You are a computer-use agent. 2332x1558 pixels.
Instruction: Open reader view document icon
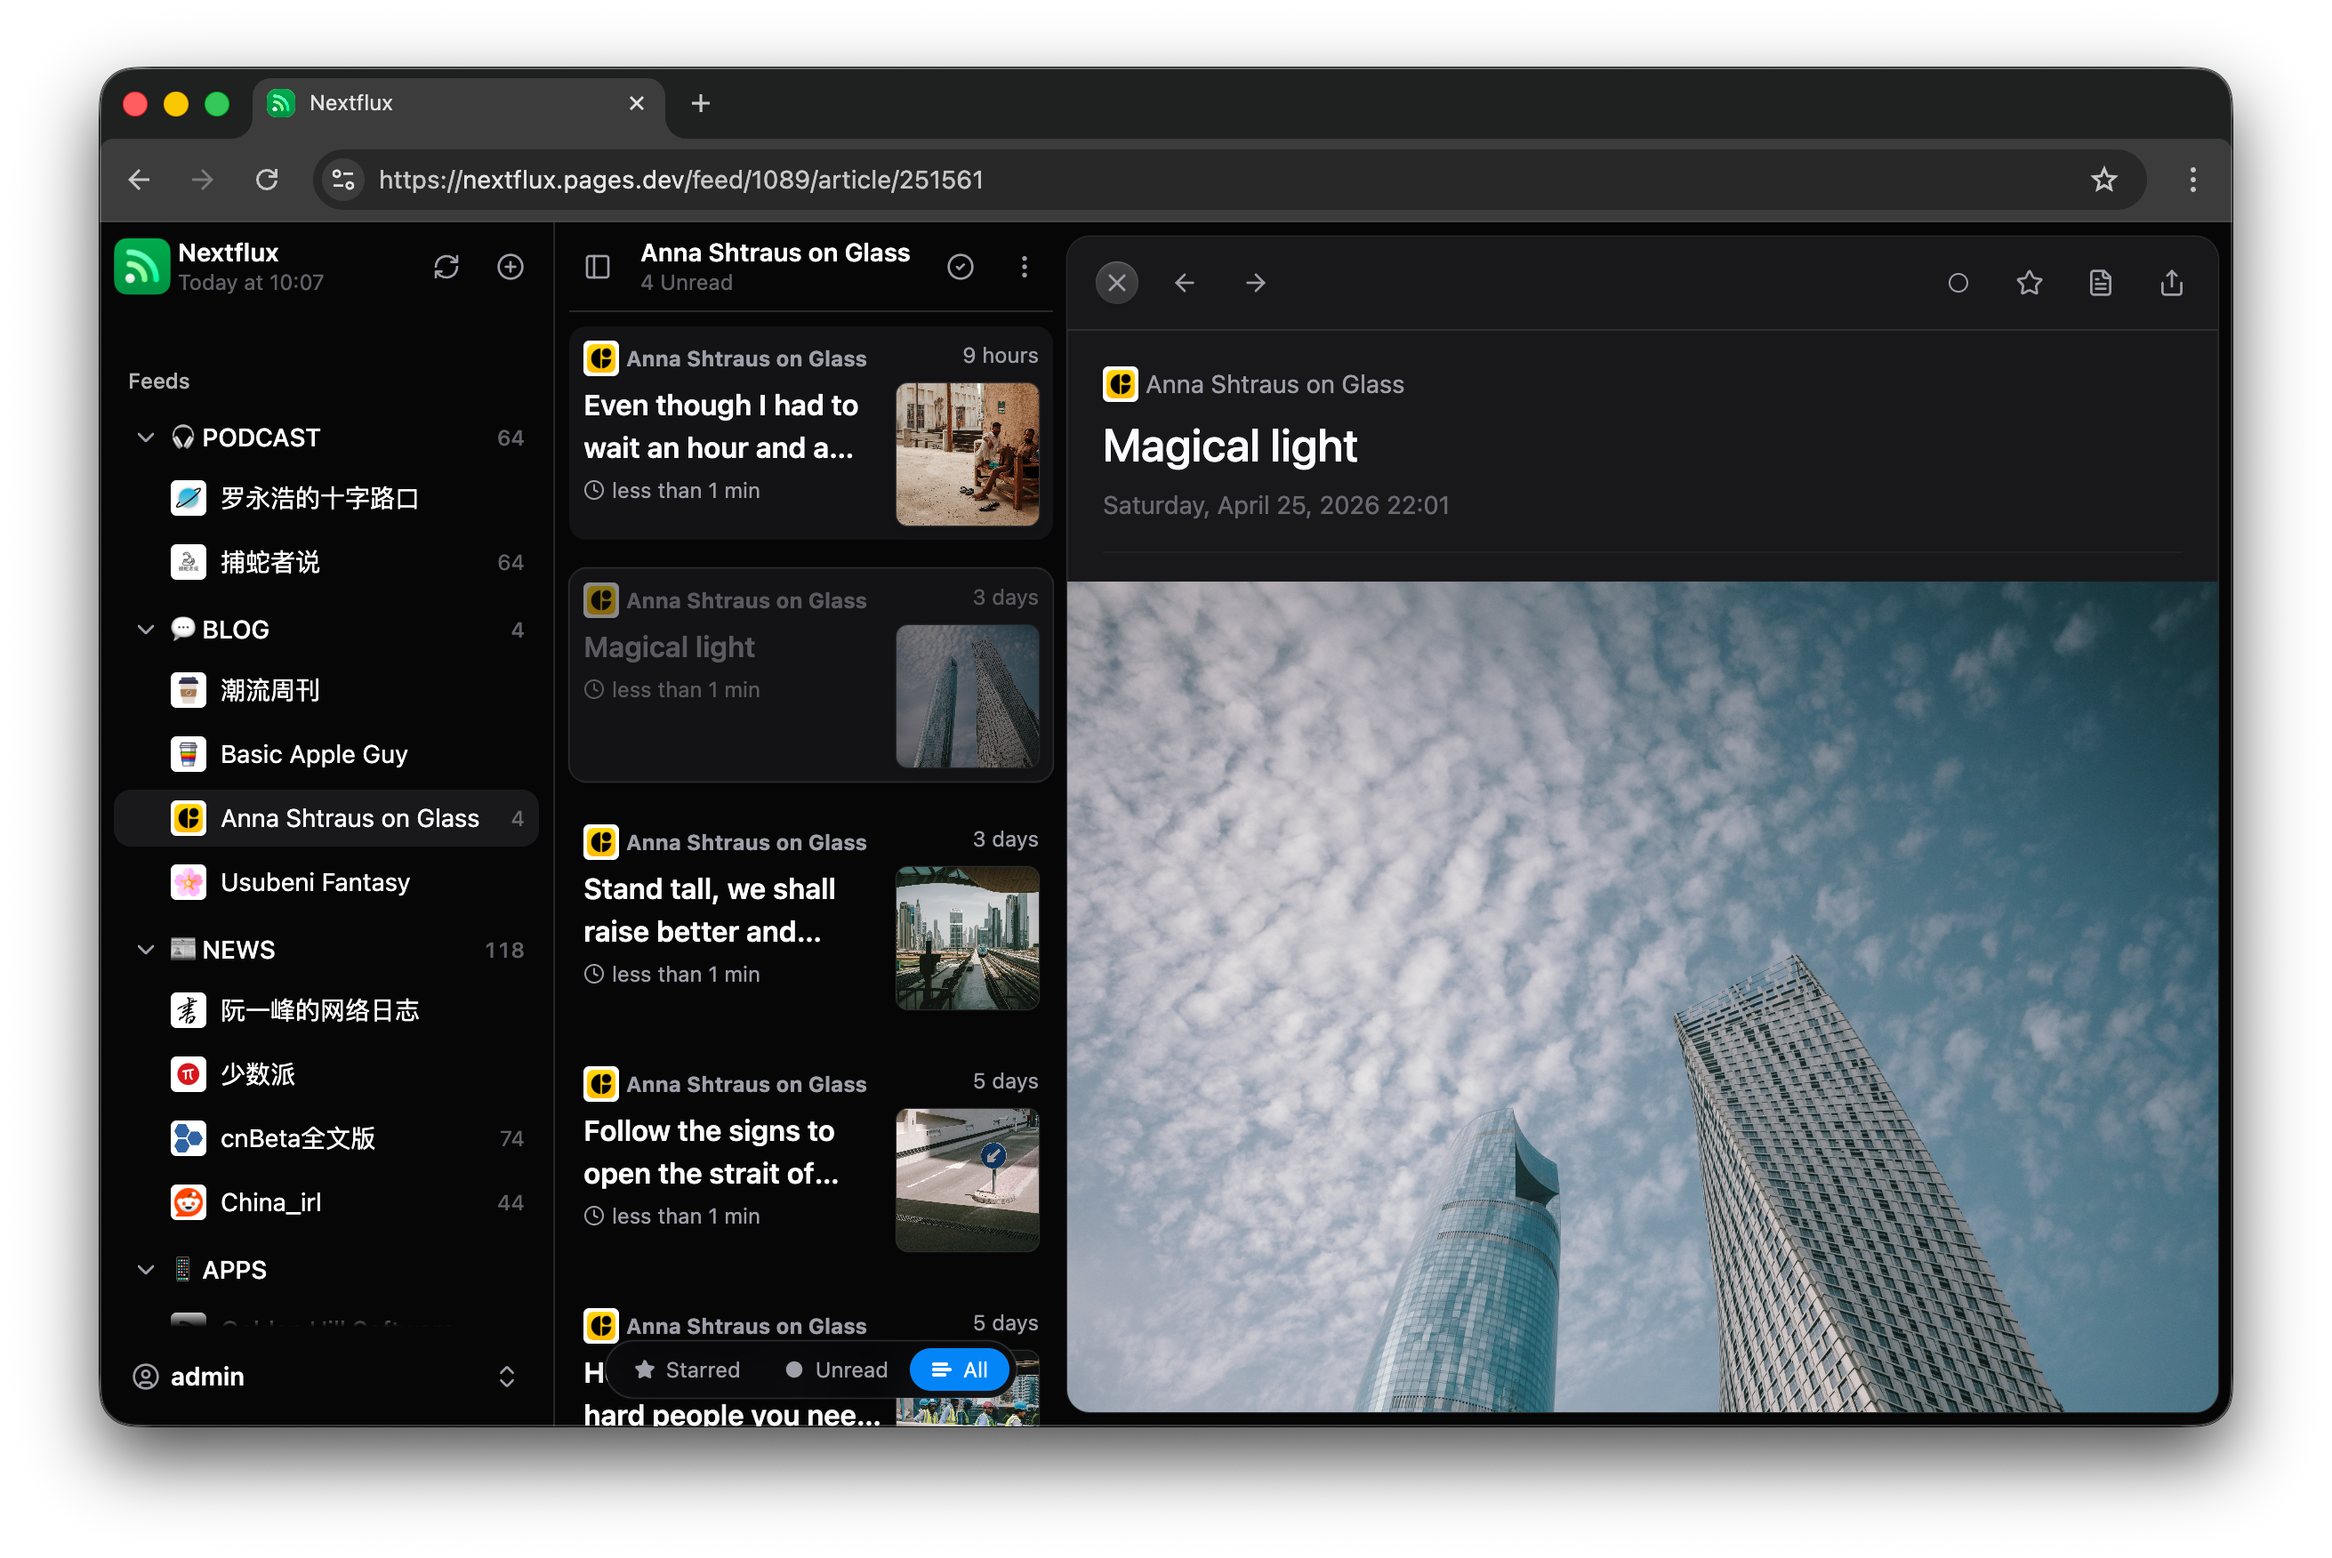(2101, 283)
